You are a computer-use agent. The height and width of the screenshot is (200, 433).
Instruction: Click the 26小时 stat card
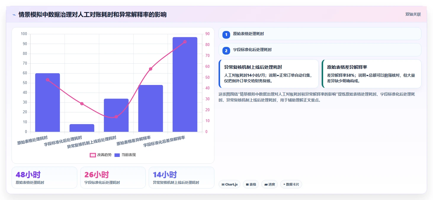coord(113,178)
